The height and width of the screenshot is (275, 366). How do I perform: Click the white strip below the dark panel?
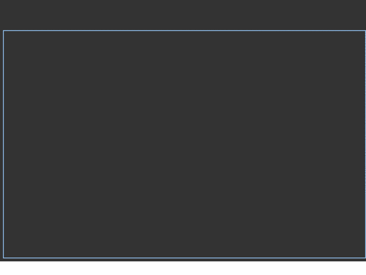[x=183, y=268]
